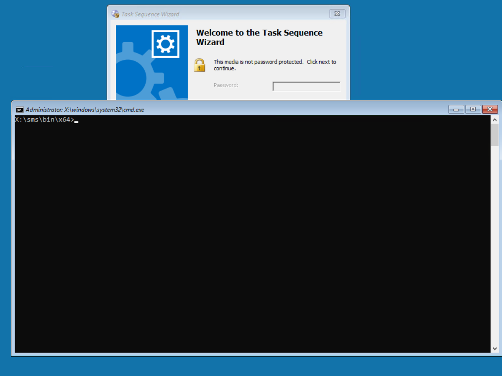Click the Task Sequence Wizard disc icon
Viewport: 502px width, 376px height.
[x=115, y=14]
